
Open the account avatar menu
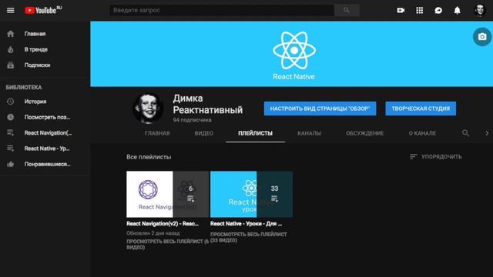480,10
